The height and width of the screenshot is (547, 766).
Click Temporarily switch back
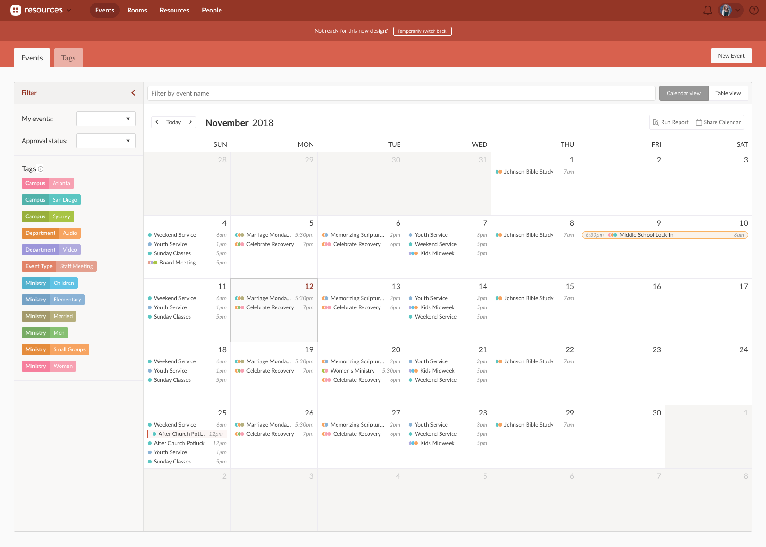422,31
